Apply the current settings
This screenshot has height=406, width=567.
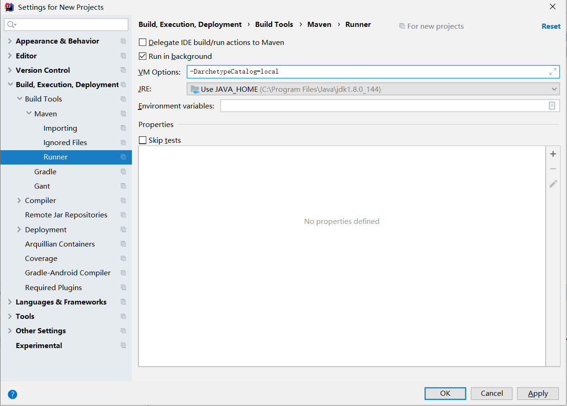[x=538, y=393]
